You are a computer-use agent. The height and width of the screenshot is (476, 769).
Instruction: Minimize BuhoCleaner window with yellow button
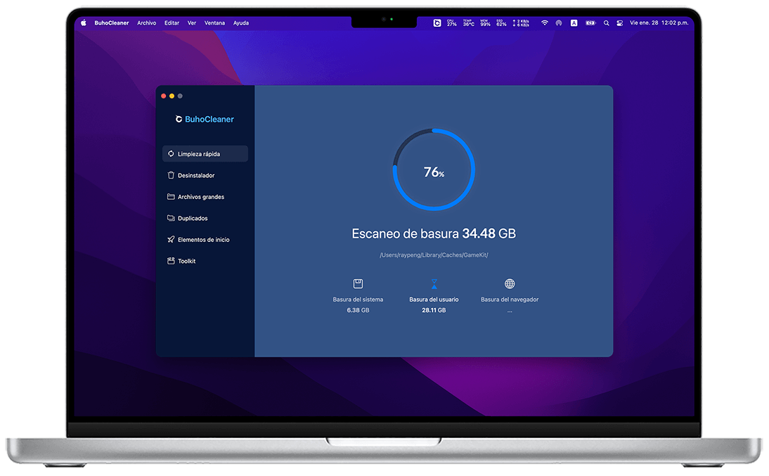click(x=172, y=96)
